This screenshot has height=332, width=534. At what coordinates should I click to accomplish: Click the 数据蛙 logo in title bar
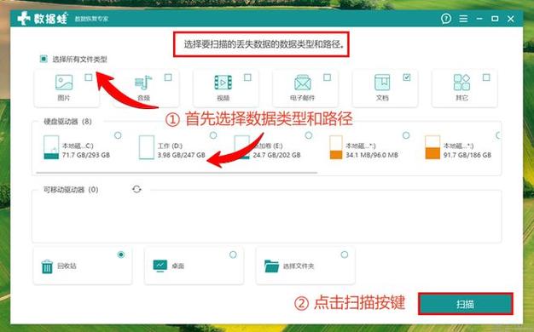coord(43,19)
